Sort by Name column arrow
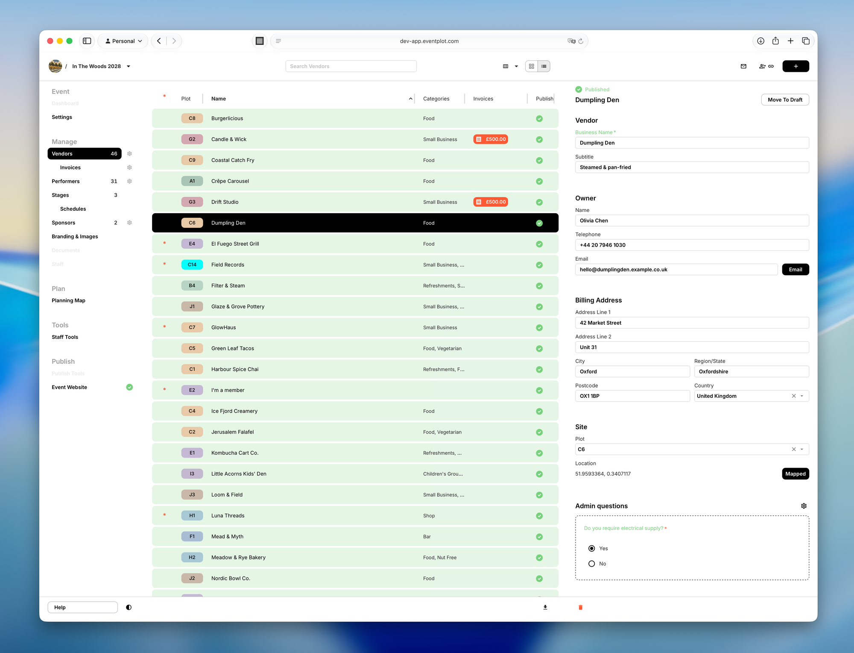 click(411, 99)
